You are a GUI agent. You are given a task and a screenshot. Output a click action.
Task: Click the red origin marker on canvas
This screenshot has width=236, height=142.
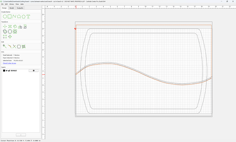point(75,29)
